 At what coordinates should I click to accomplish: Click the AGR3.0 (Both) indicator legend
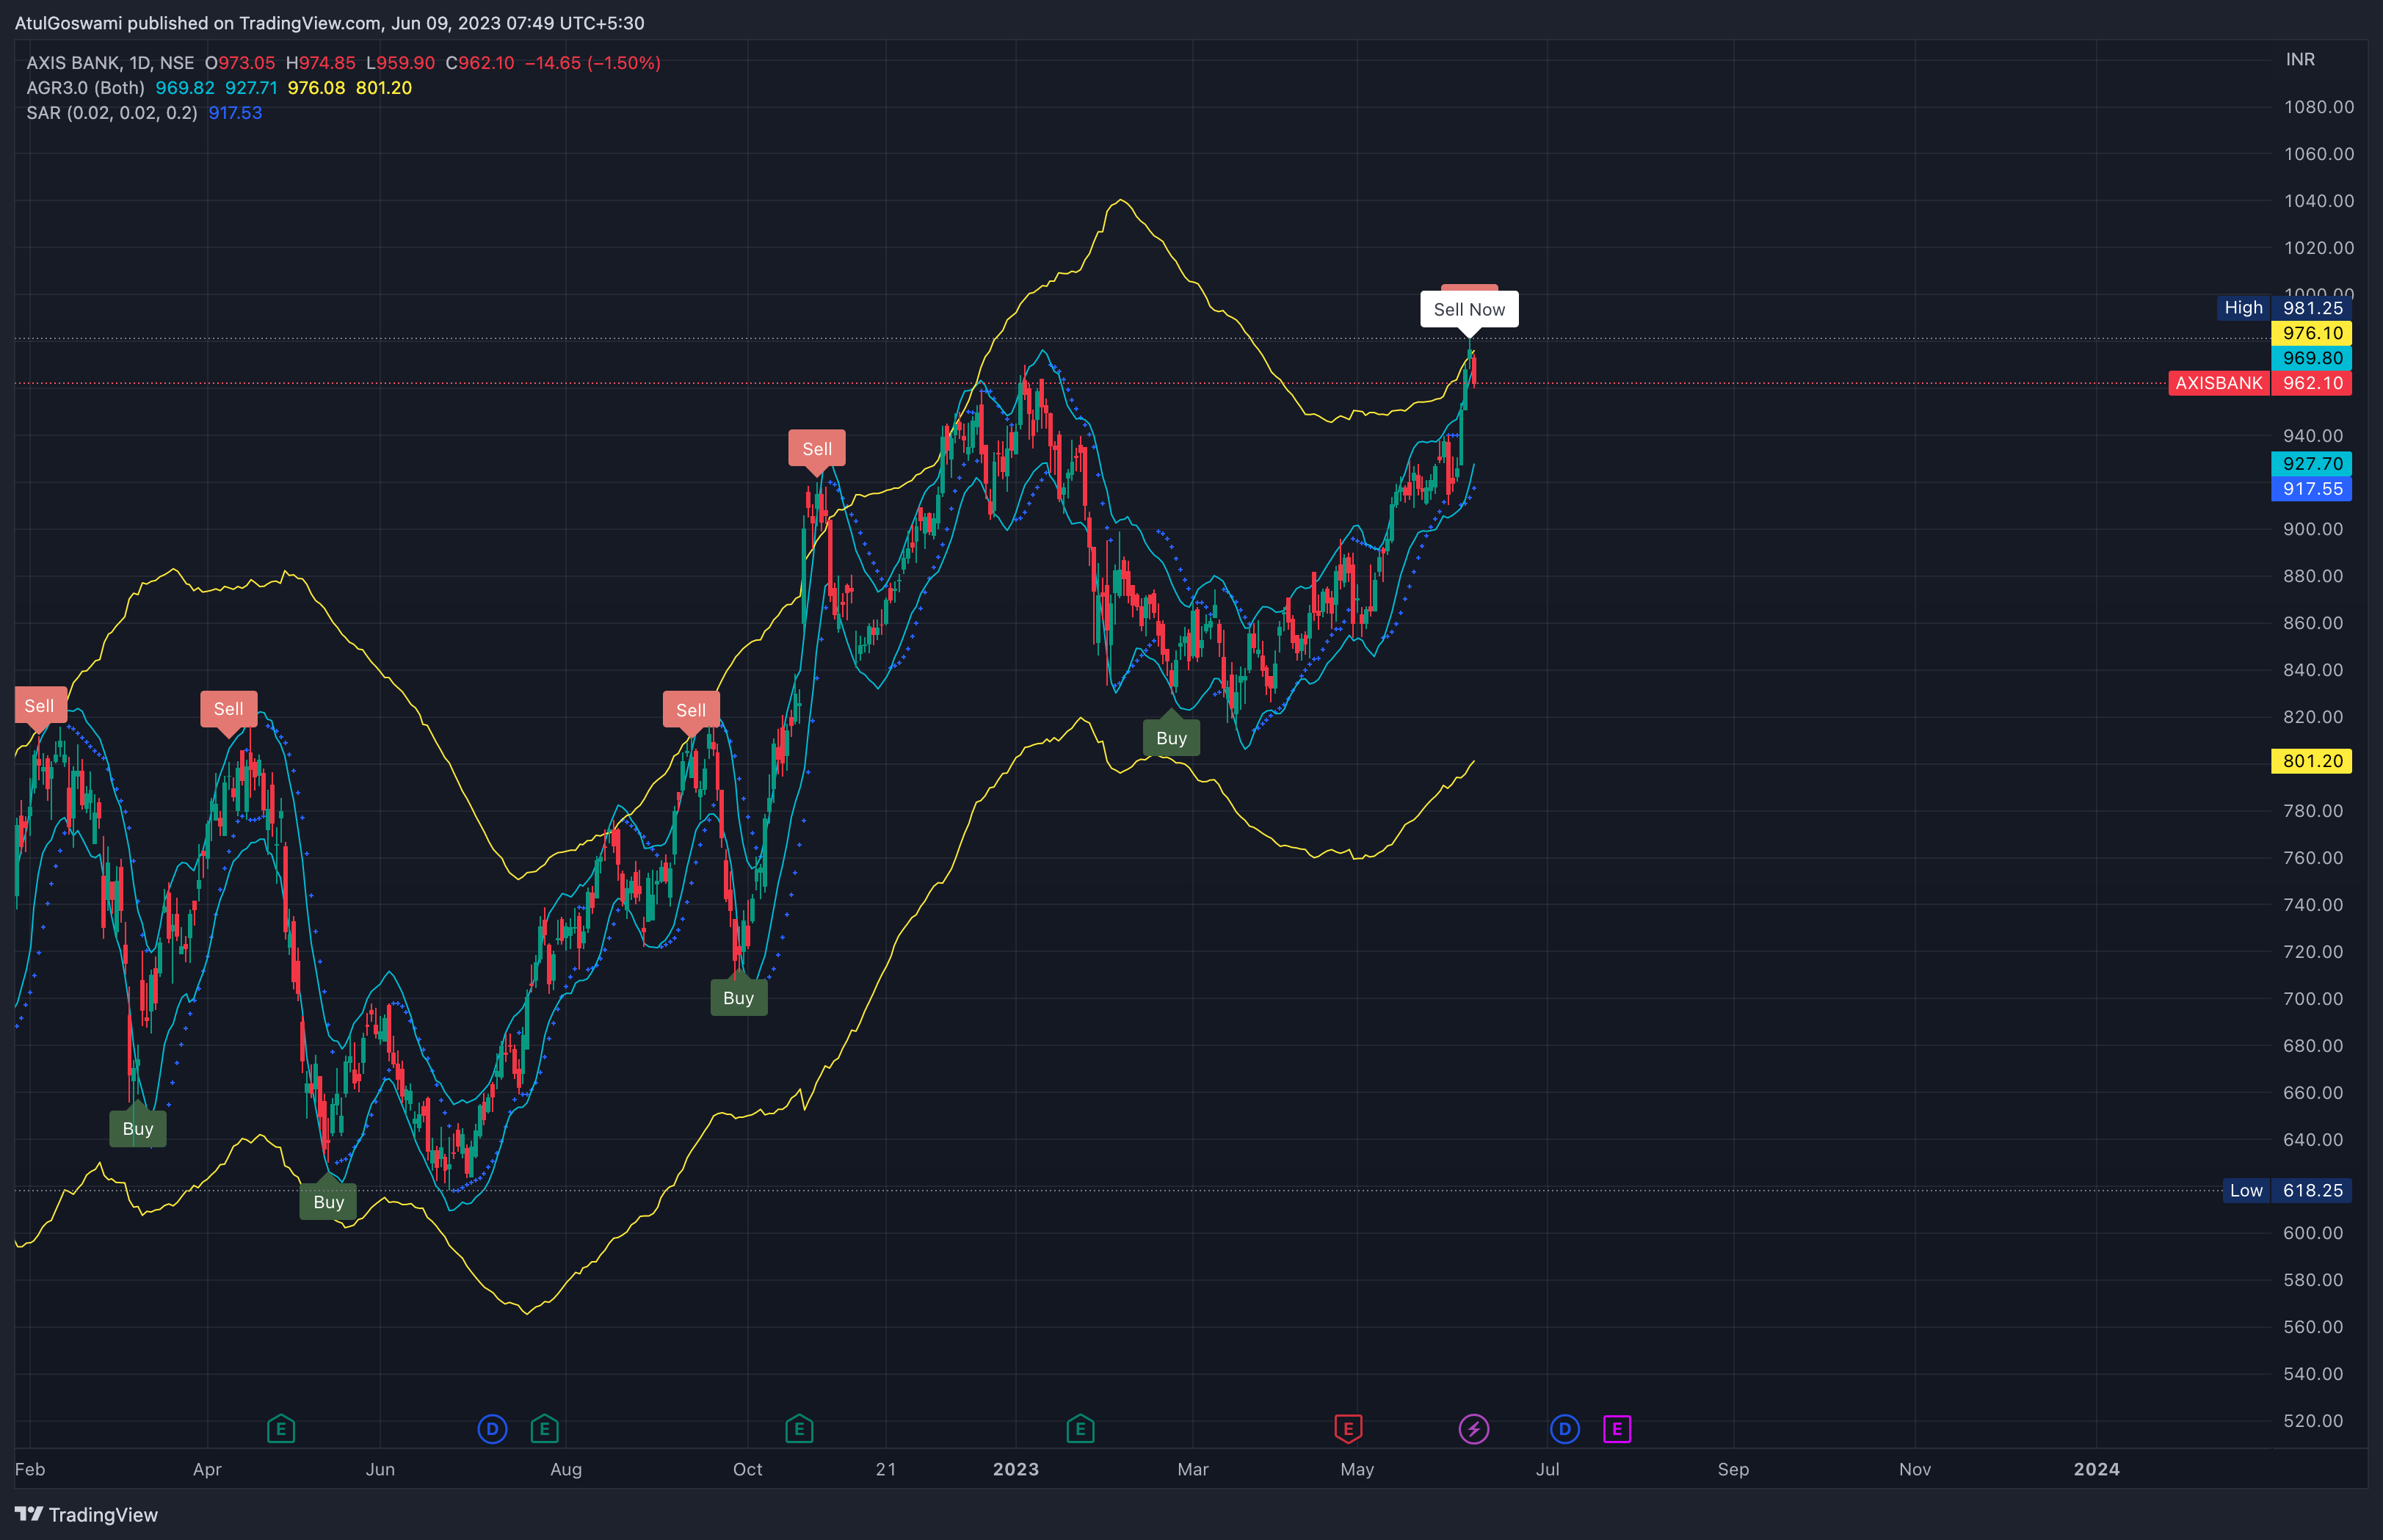[x=85, y=88]
